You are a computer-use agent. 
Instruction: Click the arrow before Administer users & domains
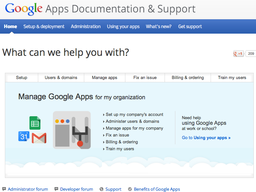point(104,121)
